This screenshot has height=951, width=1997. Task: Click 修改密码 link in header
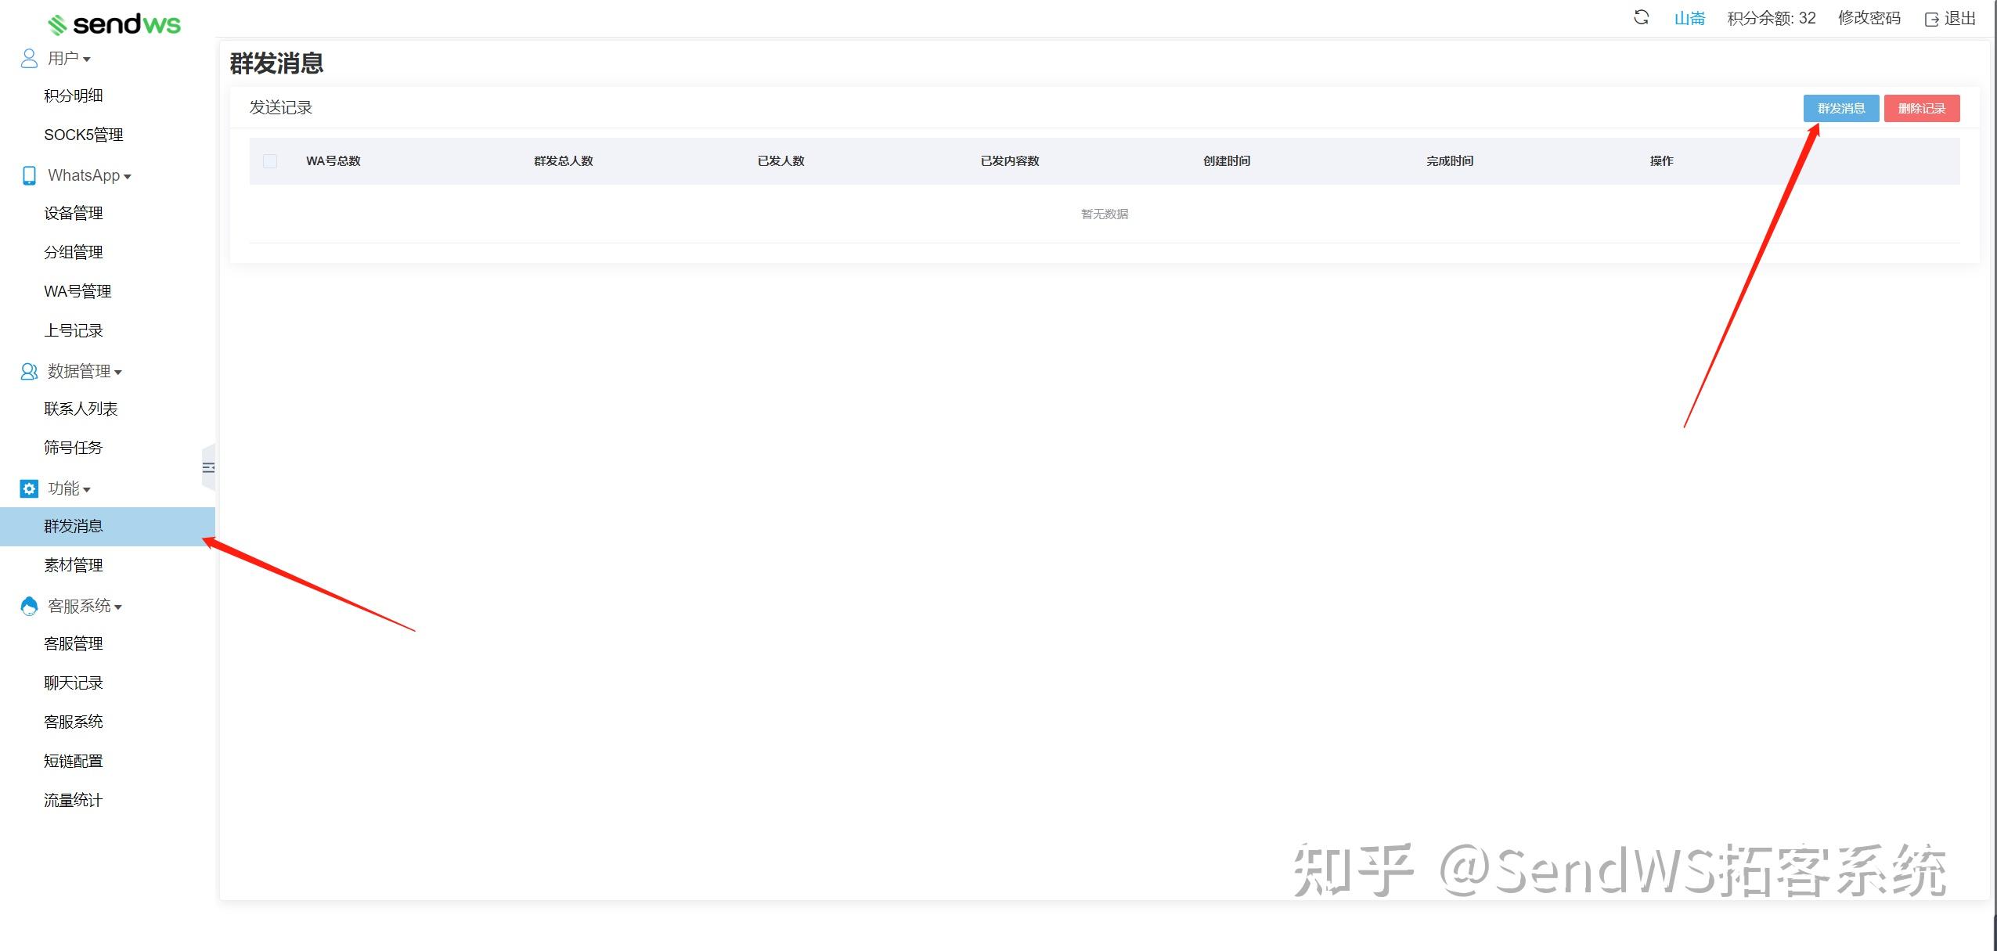[x=1869, y=18]
